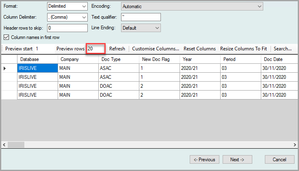Viewport: 299px width, 171px height.
Task: Expand the Line Ending dropdown
Action: pos(141,28)
